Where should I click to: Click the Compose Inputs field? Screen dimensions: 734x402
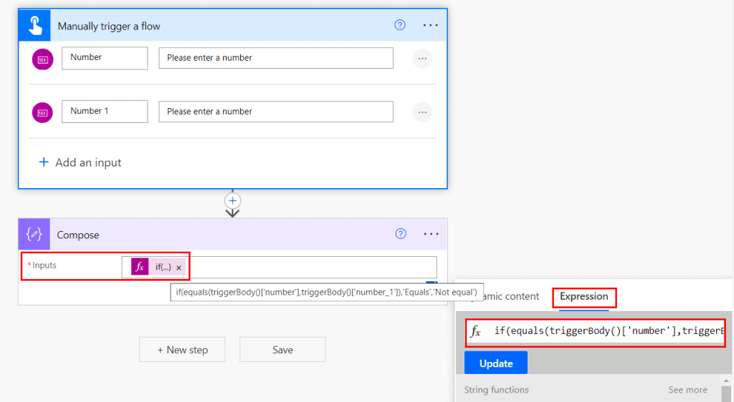[x=279, y=267]
